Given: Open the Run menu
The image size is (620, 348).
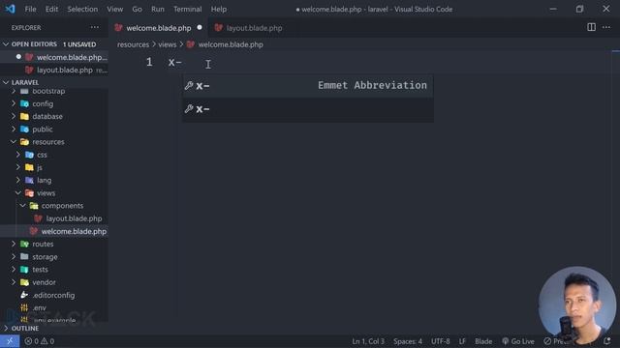Looking at the screenshot, I should coord(157,9).
